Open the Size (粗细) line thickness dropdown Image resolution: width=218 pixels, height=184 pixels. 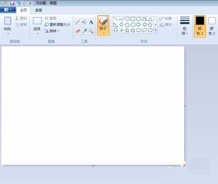pyautogui.click(x=185, y=26)
